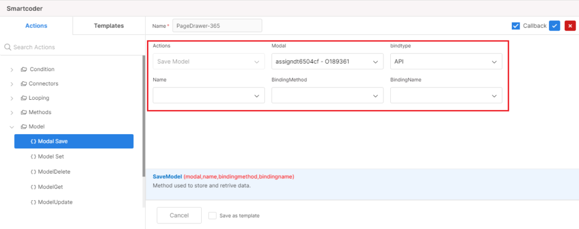579x229 pixels.
Task: Click the ModelGet braces icon
Action: (33, 187)
